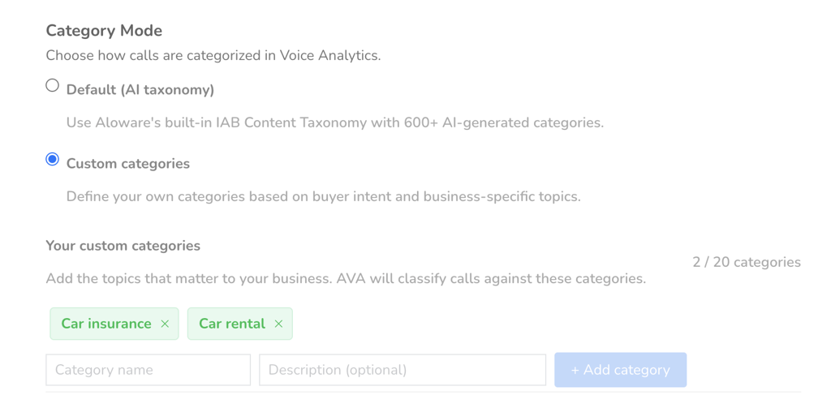Click the Car rental tag text

[x=232, y=324]
